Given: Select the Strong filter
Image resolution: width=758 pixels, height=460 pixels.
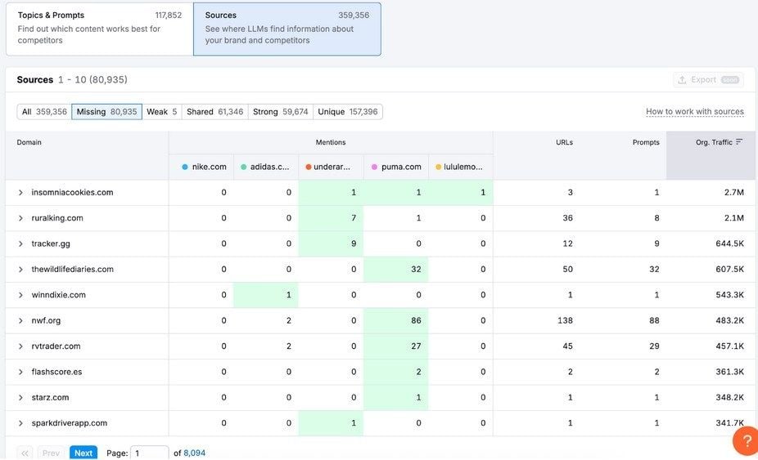Looking at the screenshot, I should tap(281, 111).
